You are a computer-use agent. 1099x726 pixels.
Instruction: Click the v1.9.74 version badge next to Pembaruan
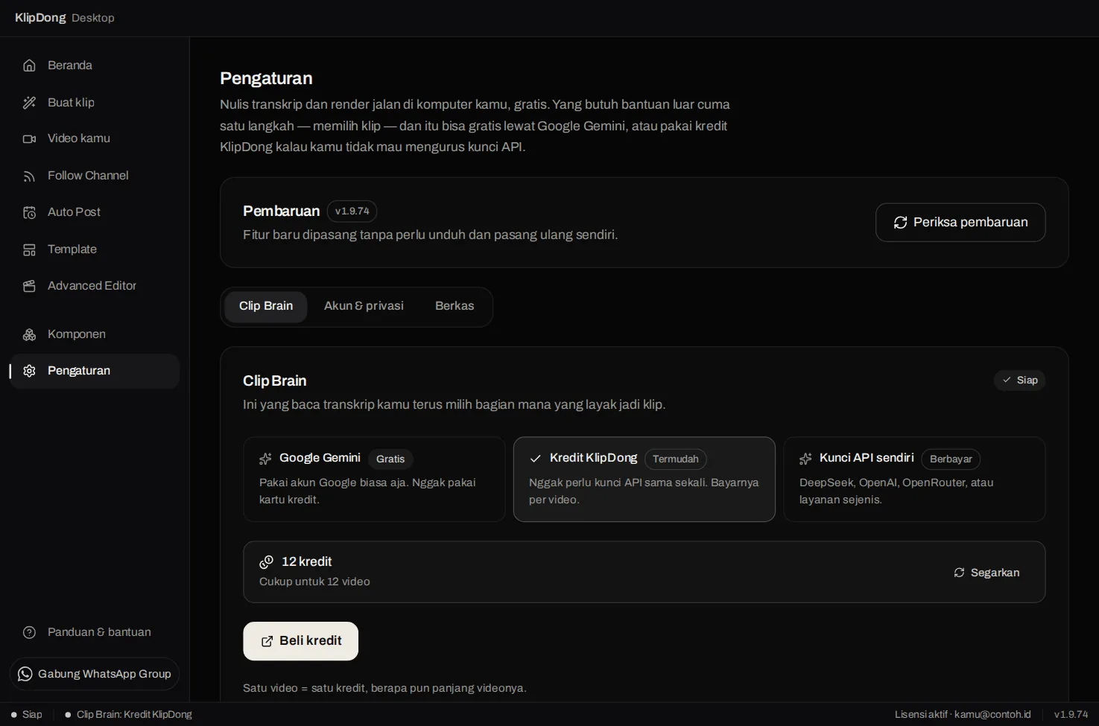coord(352,211)
